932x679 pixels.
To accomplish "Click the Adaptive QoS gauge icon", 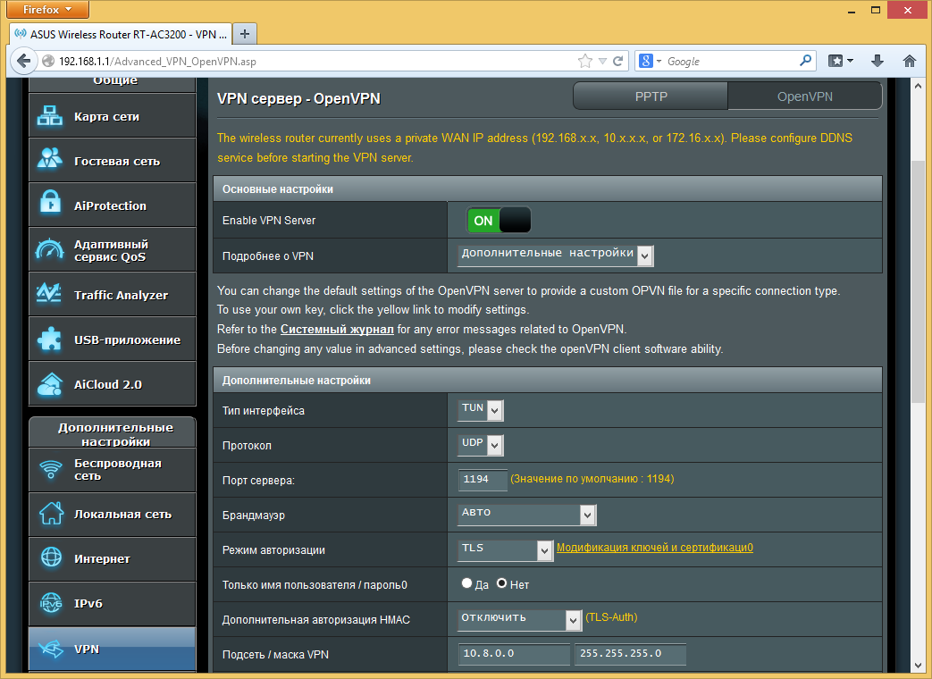I will click(49, 248).
